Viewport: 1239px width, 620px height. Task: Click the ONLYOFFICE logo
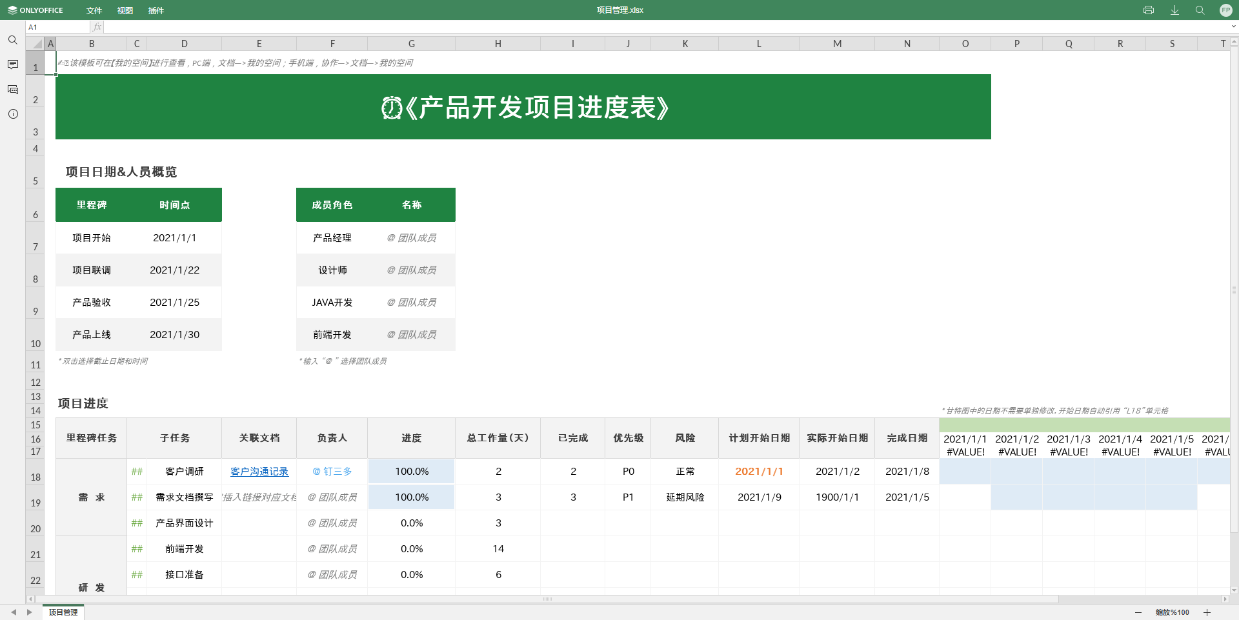pyautogui.click(x=35, y=10)
